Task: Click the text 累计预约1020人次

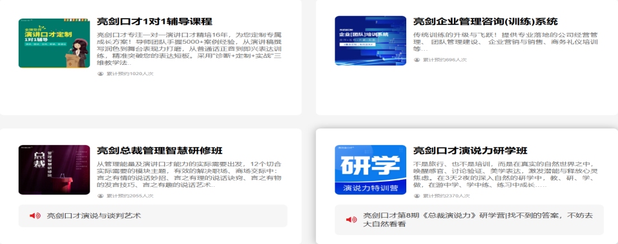Action: click(x=129, y=73)
